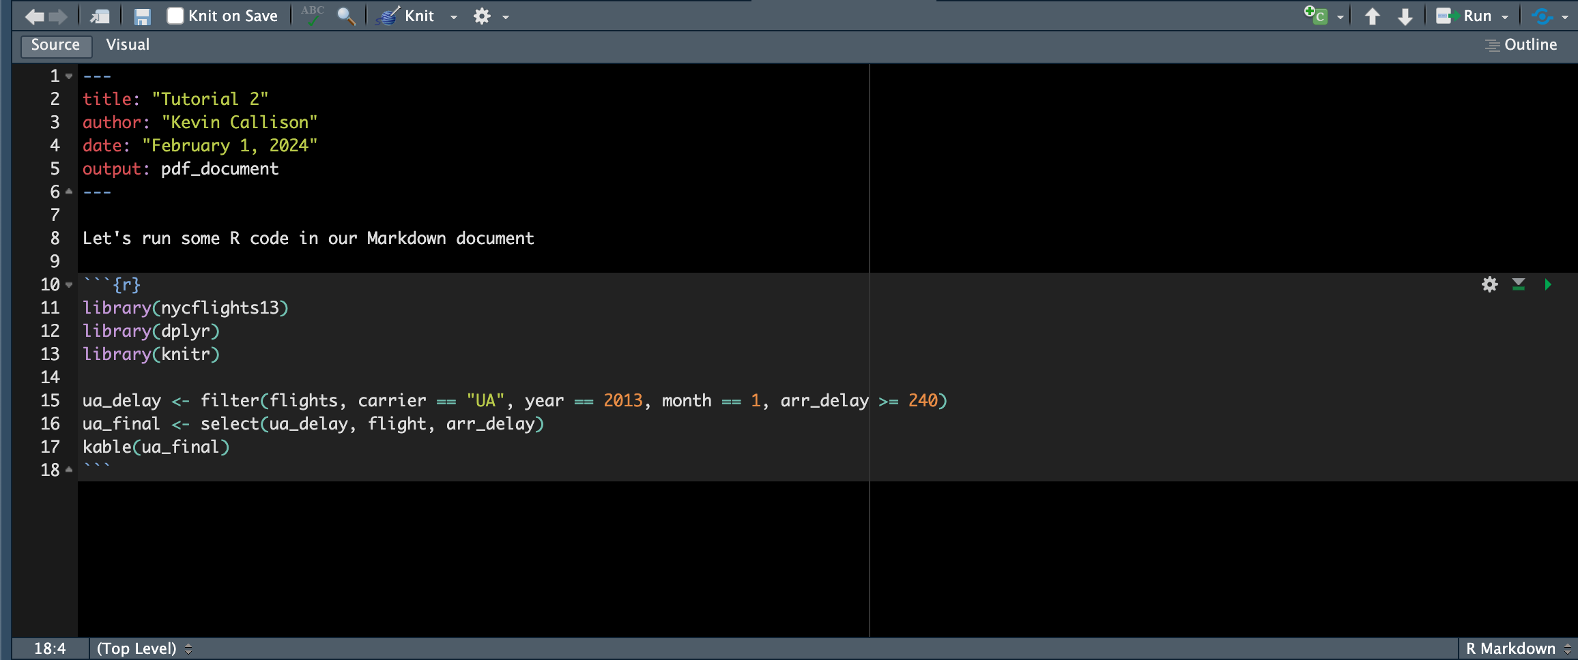Insert a new code chunk

pyautogui.click(x=1315, y=16)
